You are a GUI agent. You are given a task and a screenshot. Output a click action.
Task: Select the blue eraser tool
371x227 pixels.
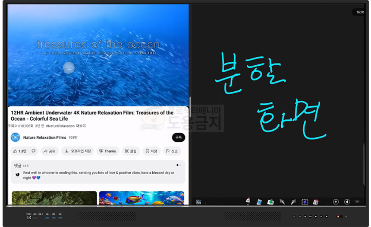click(259, 202)
